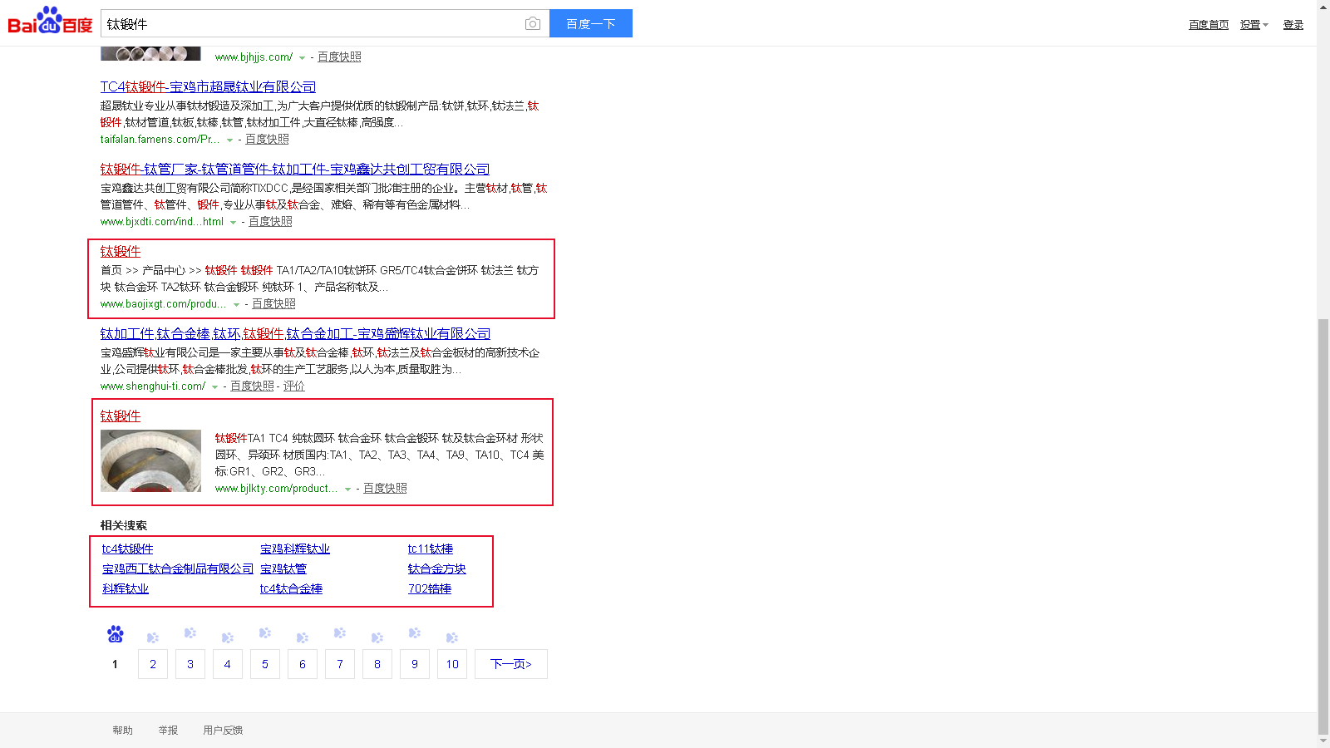Expand dropdown arrow next to www.shenghui-ti.com
The image size is (1330, 748).
[x=214, y=386]
